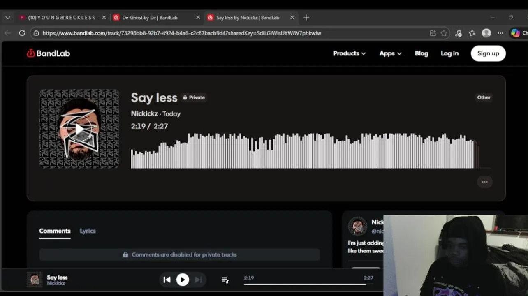Click Say less title in bottom player
528x296 pixels.
click(x=57, y=277)
